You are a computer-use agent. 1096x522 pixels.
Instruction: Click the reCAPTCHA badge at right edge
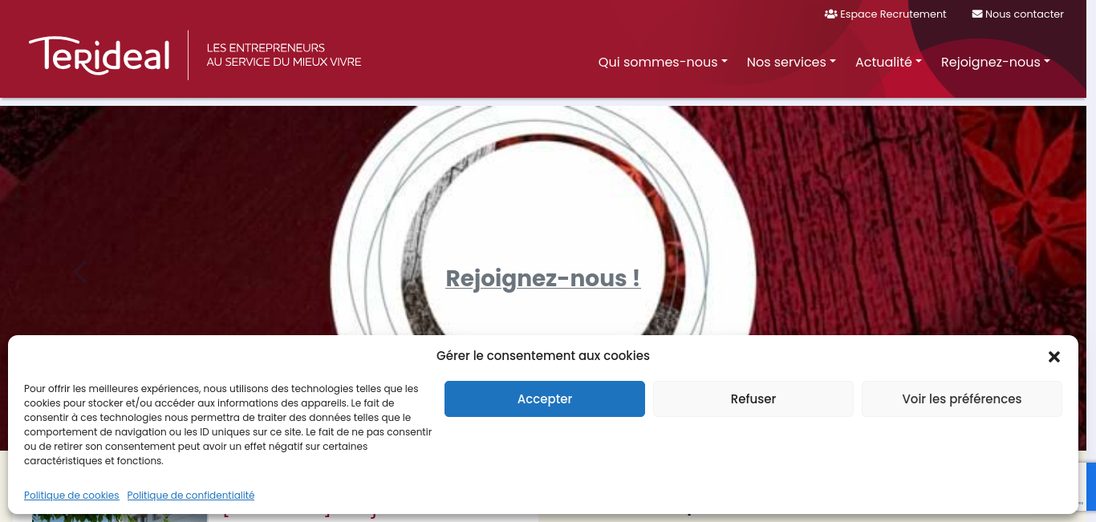[x=1087, y=487]
